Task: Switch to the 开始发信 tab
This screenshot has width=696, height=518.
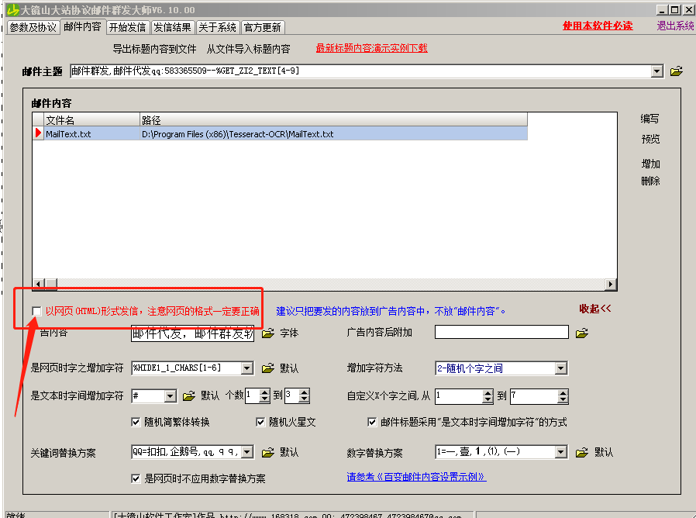Action: point(127,27)
